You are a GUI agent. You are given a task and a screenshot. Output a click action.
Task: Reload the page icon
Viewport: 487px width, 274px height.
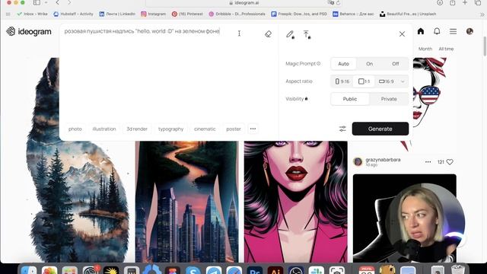click(x=338, y=3)
